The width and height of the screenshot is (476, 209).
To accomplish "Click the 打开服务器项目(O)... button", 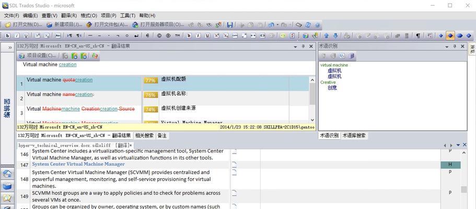I will click(158, 25).
